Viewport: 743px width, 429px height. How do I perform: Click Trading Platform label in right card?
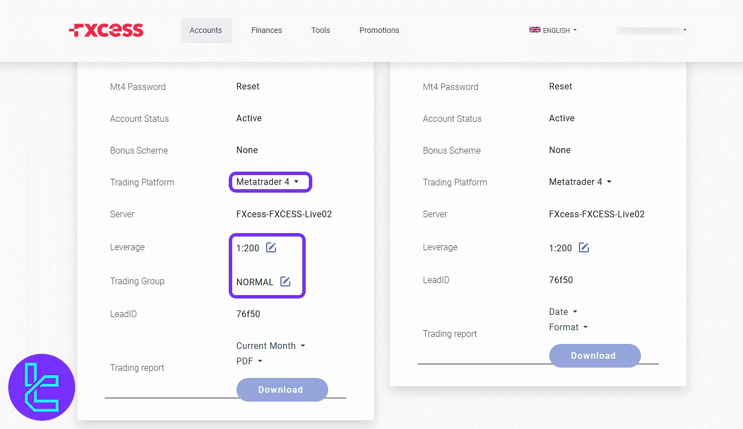(455, 182)
